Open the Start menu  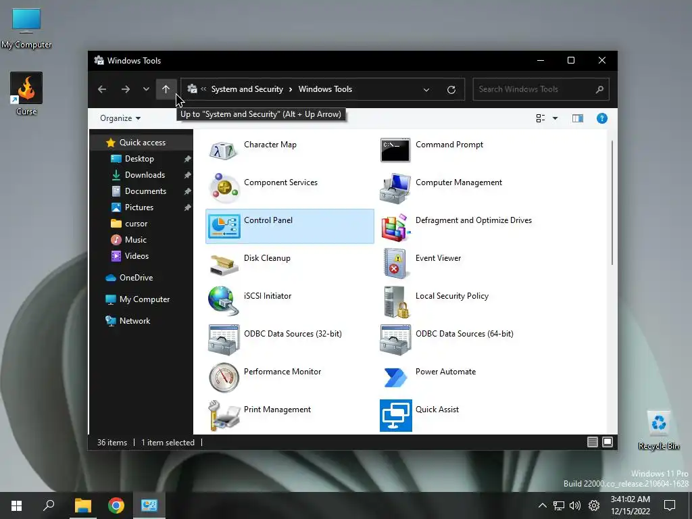point(16,505)
